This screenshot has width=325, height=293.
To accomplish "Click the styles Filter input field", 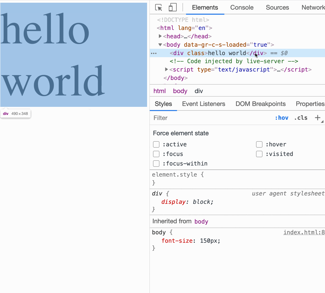I will pyautogui.click(x=210, y=118).
